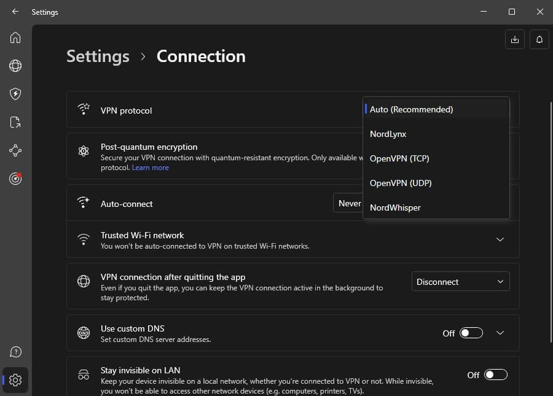Open the radar target icon with red dot
Screen dimensions: 553x396
[x=15, y=179]
